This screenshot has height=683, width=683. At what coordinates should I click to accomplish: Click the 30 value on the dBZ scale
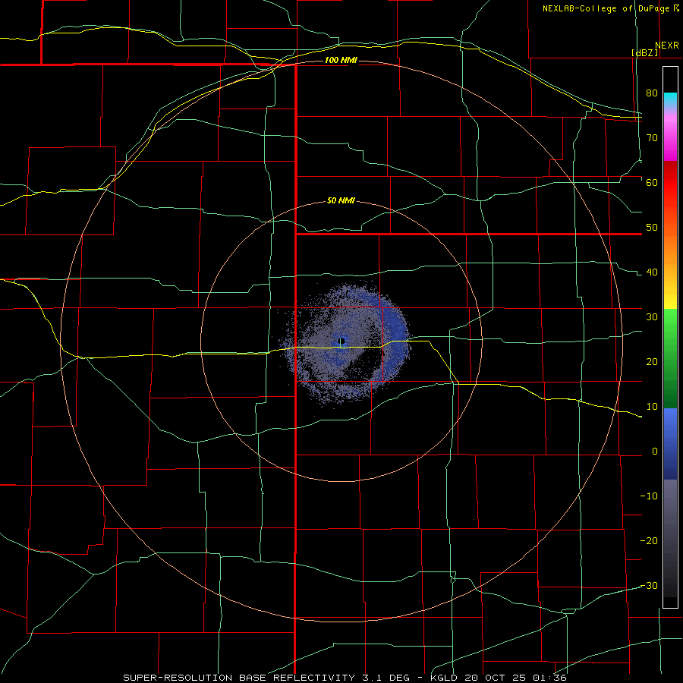click(x=652, y=317)
